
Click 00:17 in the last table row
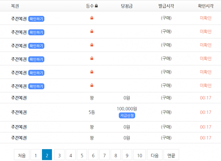pos(206,138)
